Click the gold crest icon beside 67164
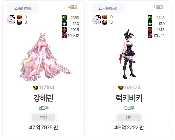This screenshot has width=175, height=140. (36, 88)
